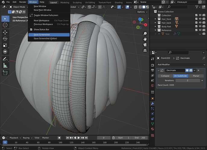Screen dimensions: 207x150
Task: Open the World properties tab icon
Action: click(x=152, y=85)
